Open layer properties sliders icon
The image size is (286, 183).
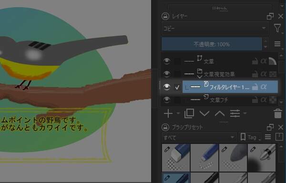[x=235, y=113]
